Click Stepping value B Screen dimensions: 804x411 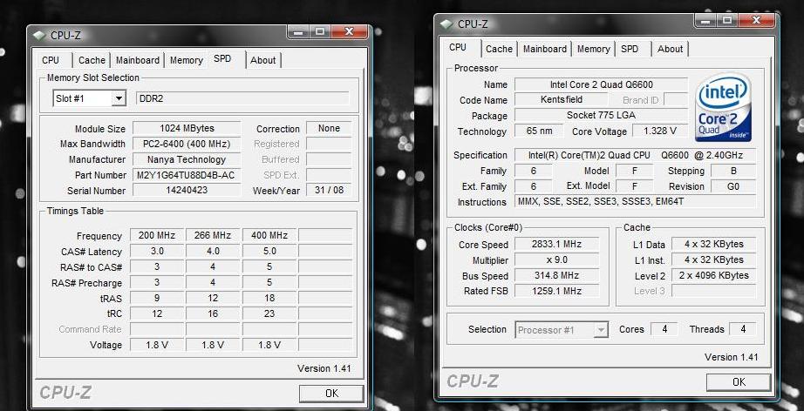click(x=733, y=171)
